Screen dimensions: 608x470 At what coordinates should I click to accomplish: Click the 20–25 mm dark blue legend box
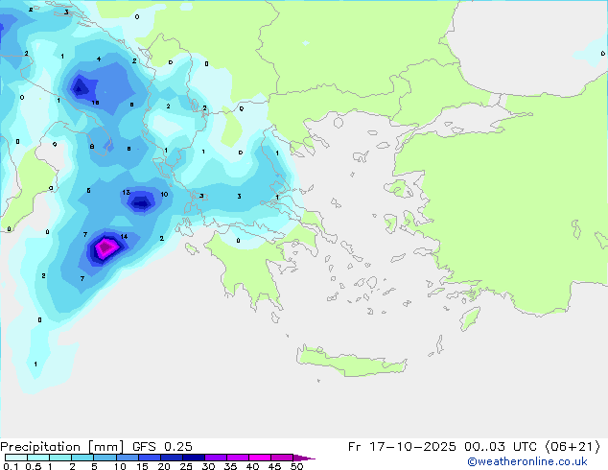(x=172, y=458)
